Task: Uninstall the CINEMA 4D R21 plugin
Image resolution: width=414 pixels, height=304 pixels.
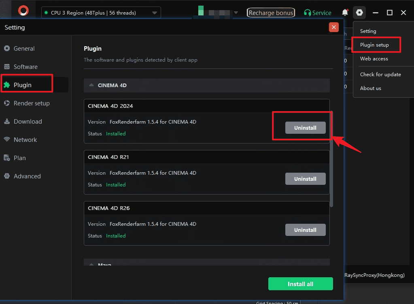Action: tap(305, 179)
